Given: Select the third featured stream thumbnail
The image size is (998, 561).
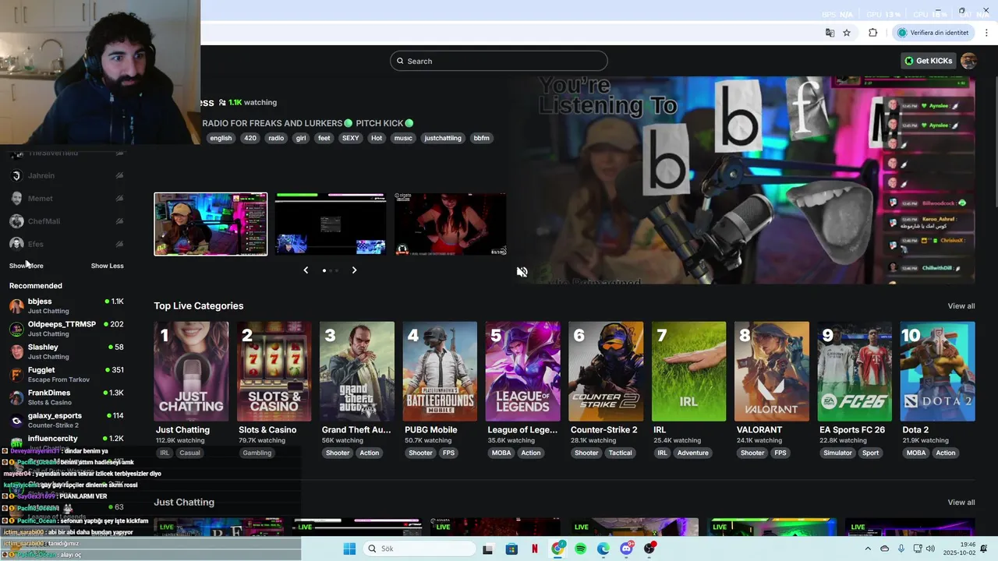Looking at the screenshot, I should pyautogui.click(x=450, y=224).
